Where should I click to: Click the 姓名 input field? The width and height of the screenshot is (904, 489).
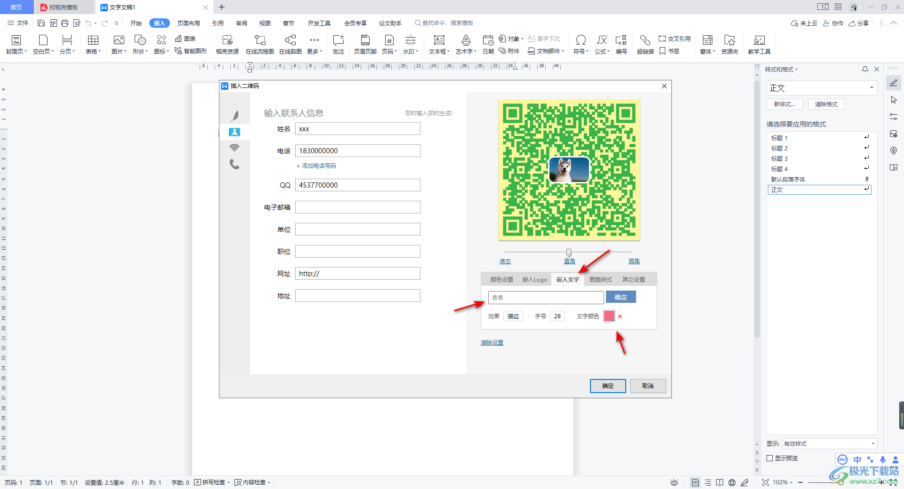point(358,129)
